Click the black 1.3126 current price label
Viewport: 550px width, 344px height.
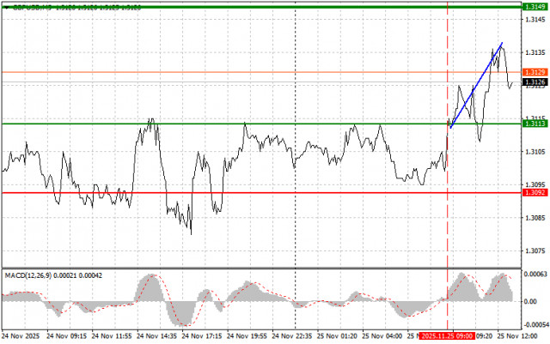[x=535, y=82]
